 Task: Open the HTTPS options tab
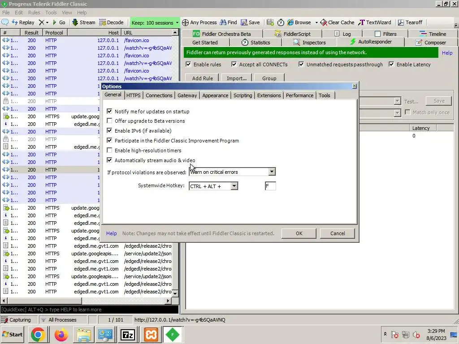(133, 95)
